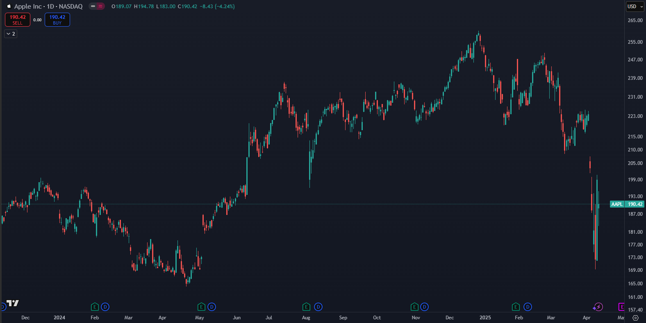Click the Apple logo next to the symbol name

9,7
